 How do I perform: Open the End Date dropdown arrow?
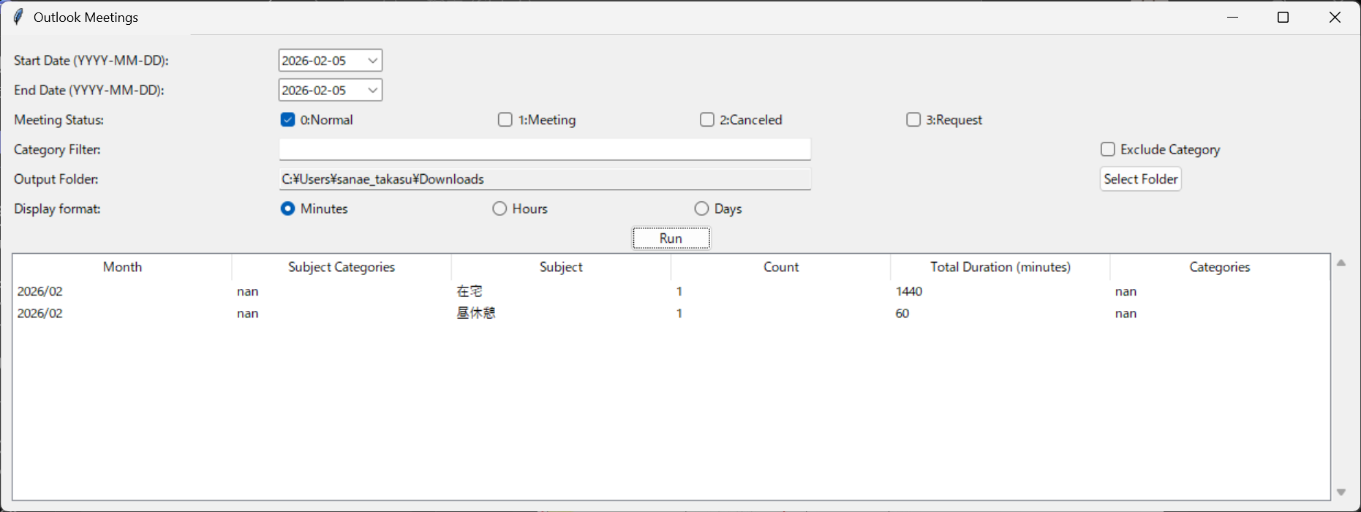pyautogui.click(x=372, y=90)
